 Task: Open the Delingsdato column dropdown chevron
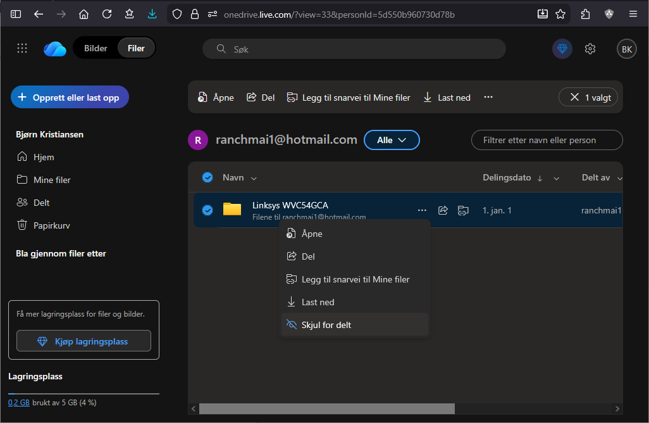tap(556, 178)
